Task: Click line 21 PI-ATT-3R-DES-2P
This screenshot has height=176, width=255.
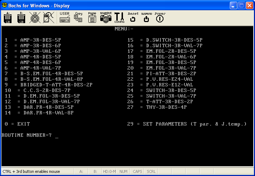Action: pos(162,73)
